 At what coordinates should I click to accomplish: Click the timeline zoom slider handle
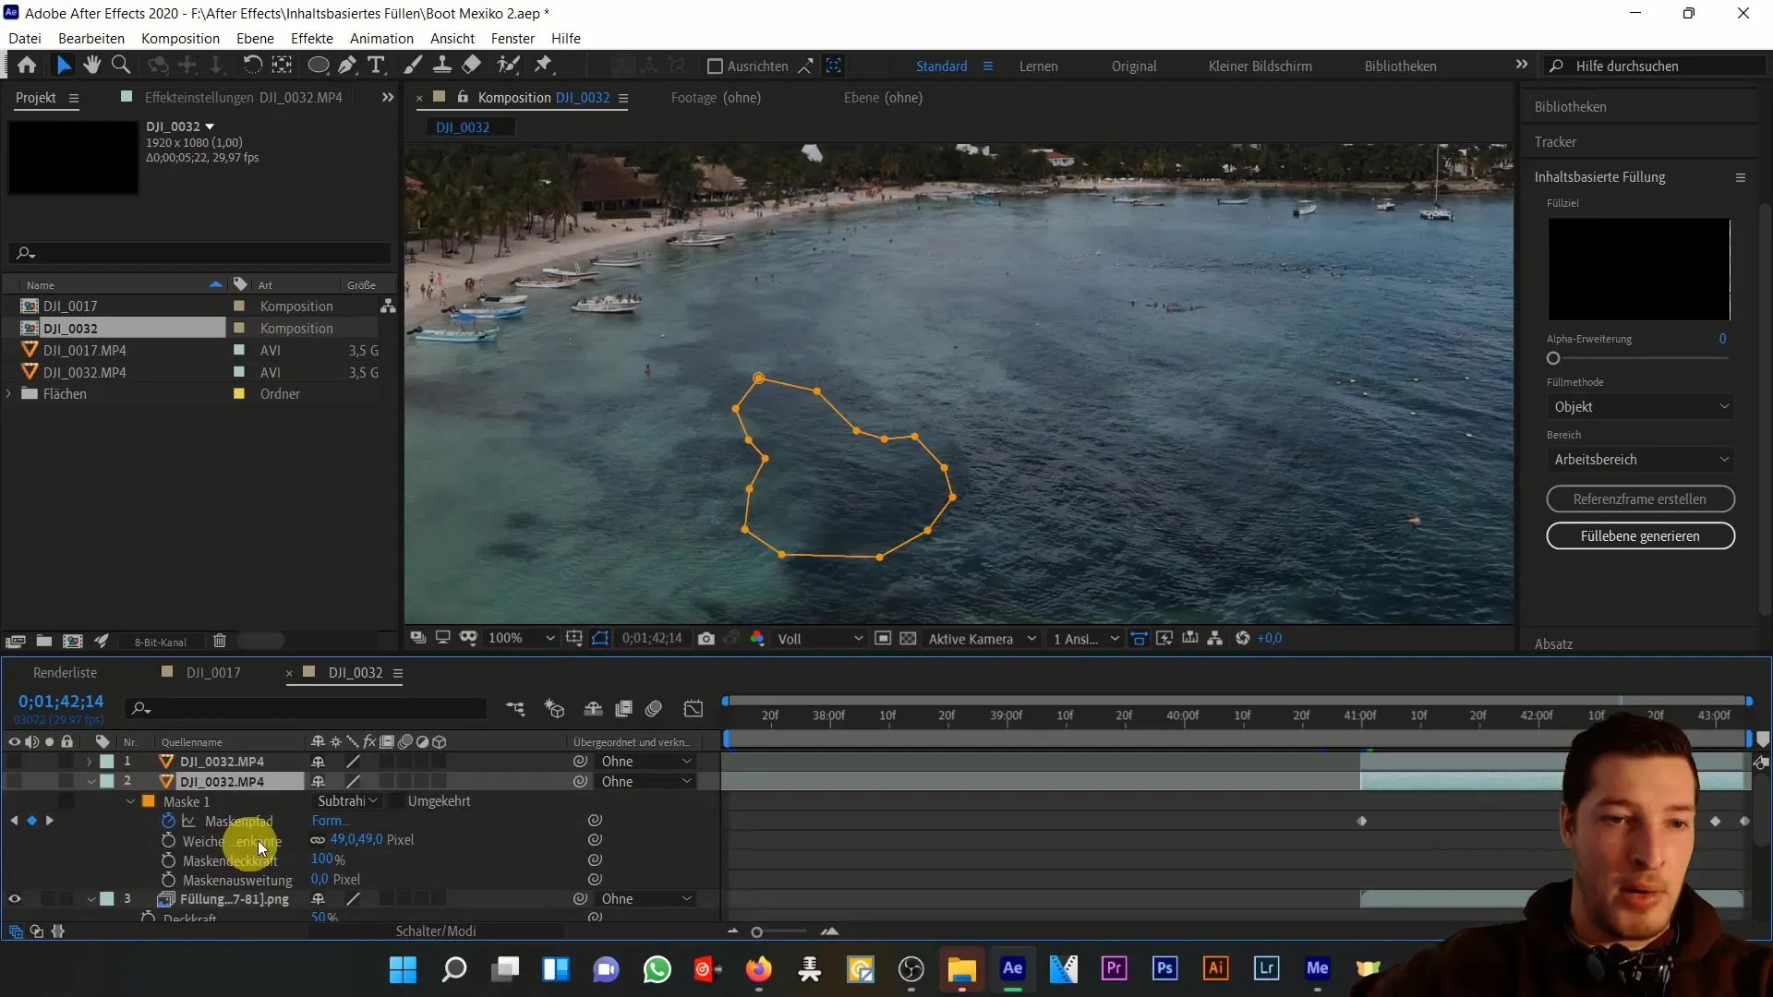(x=756, y=932)
